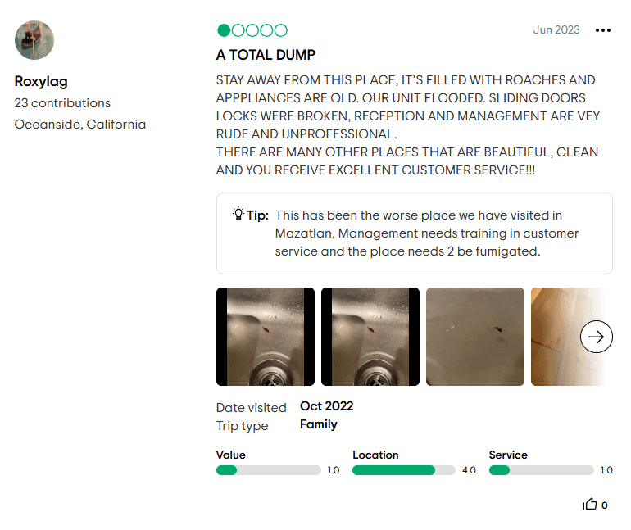Click the 23 contributions text
The height and width of the screenshot is (530, 631).
62,103
